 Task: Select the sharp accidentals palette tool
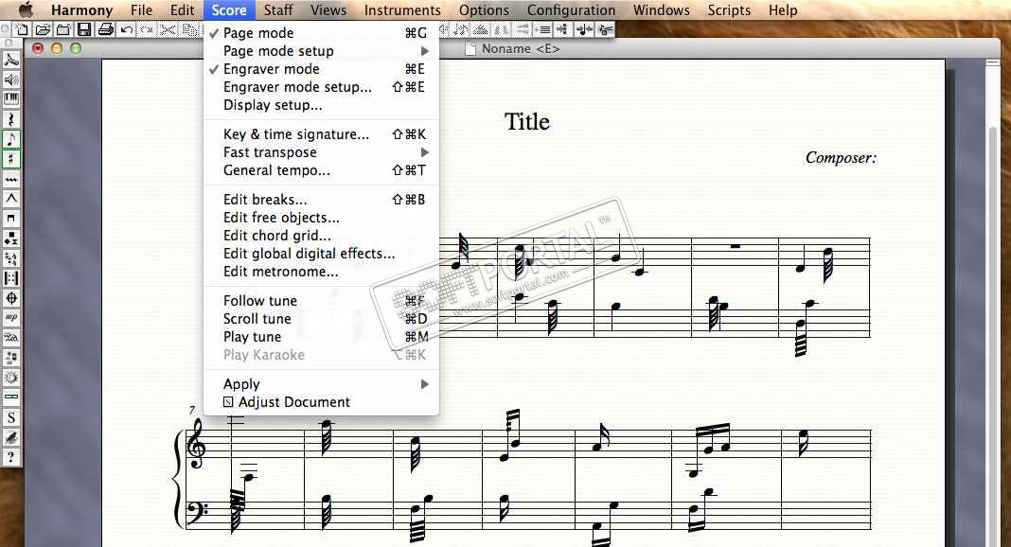tap(11, 159)
